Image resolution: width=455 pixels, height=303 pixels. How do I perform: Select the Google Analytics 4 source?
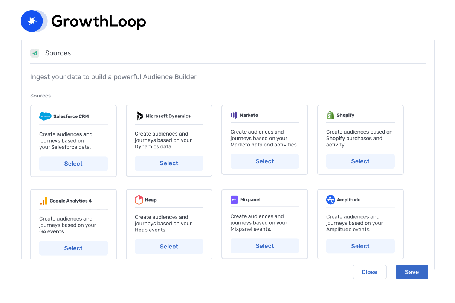coord(73,248)
